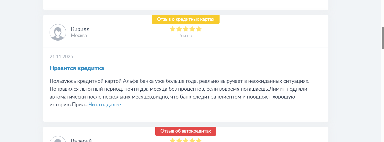Click the reviewer name "Кирилл"

click(80, 29)
